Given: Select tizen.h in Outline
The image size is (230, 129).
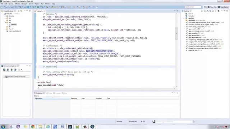Looking at the screenshot, I should pos(190,14).
